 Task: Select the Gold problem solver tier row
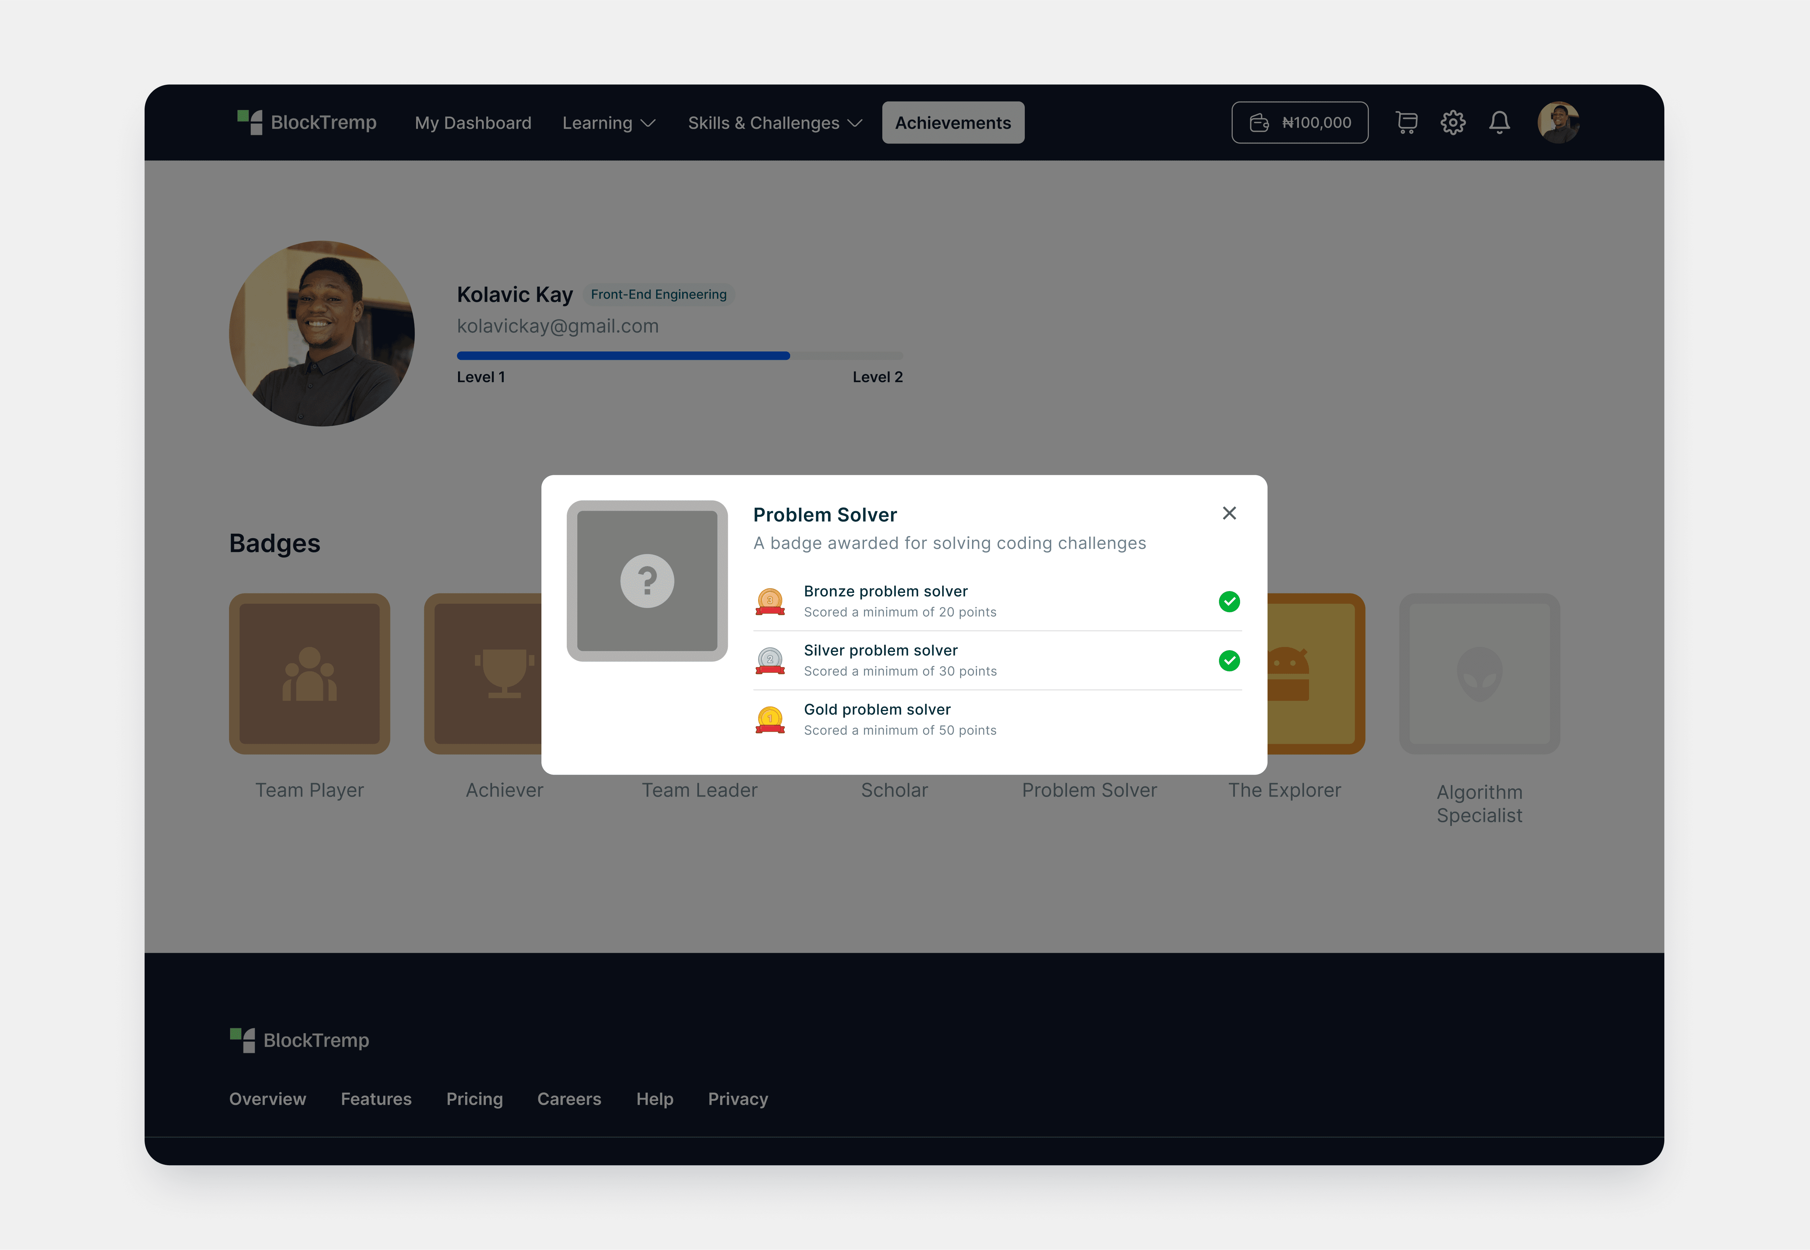click(877, 719)
